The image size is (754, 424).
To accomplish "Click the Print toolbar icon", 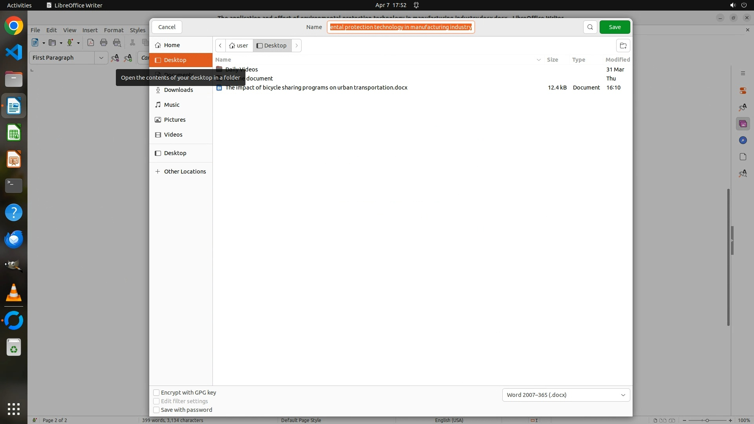I will pos(104,43).
